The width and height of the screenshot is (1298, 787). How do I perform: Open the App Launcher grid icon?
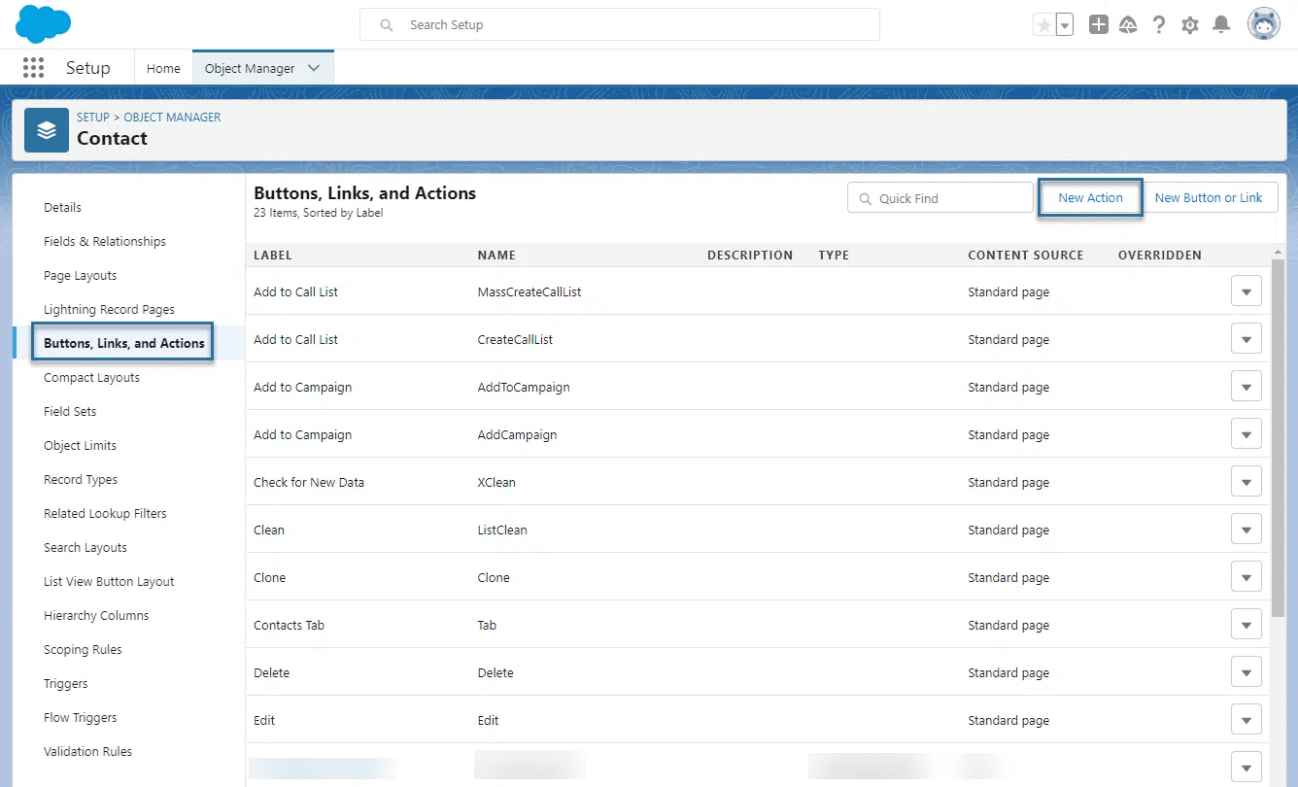(x=33, y=68)
